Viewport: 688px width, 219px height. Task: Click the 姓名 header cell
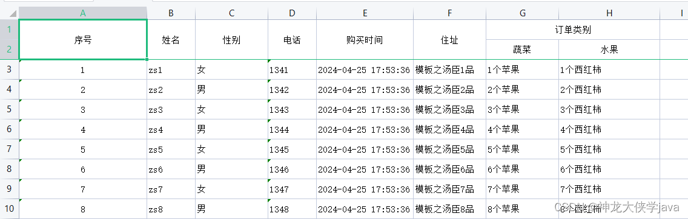coord(171,40)
